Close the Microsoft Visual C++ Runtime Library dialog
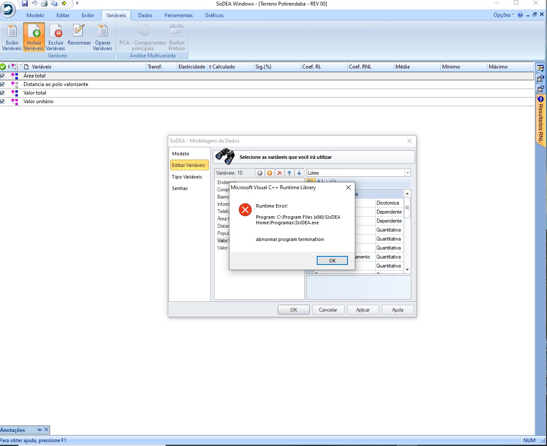This screenshot has width=547, height=446. (348, 187)
